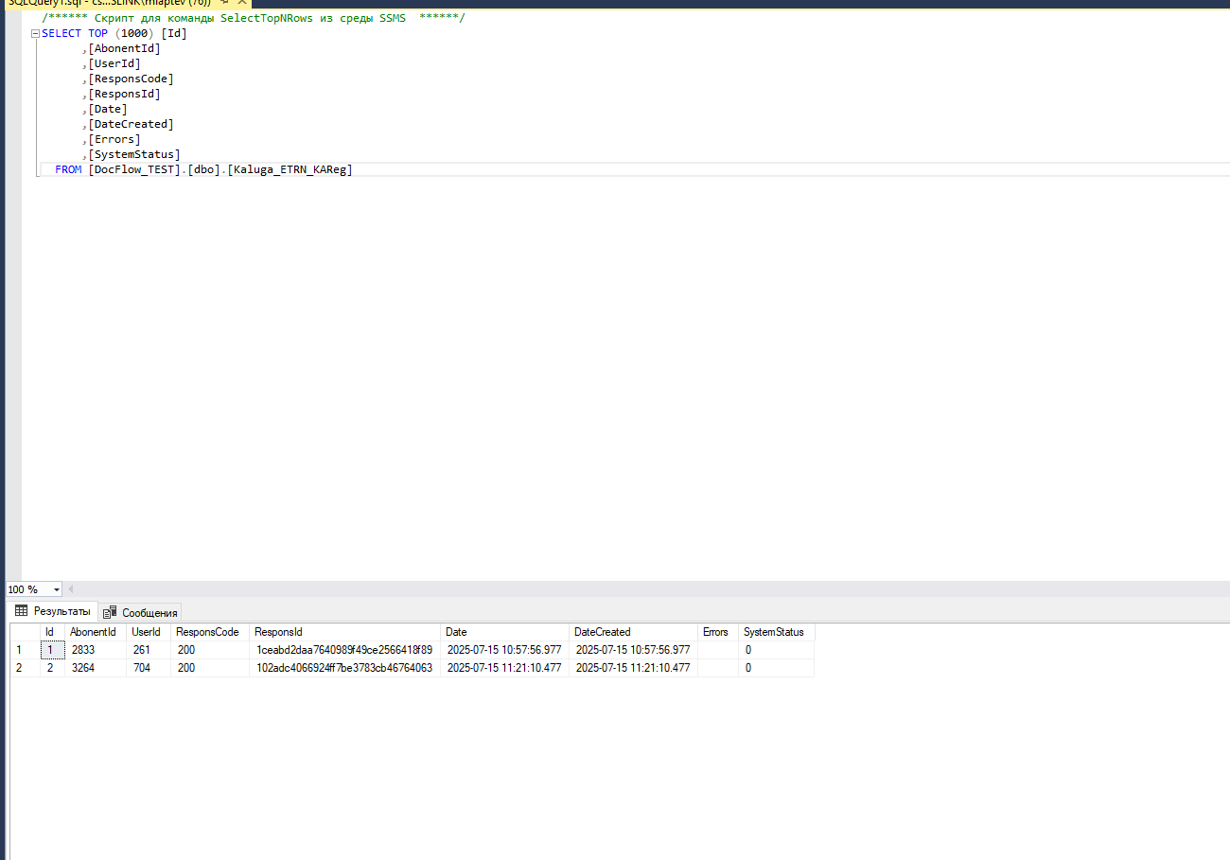This screenshot has height=860, width=1230.
Task: Select all via grid top-left corner cell
Action: (25, 632)
